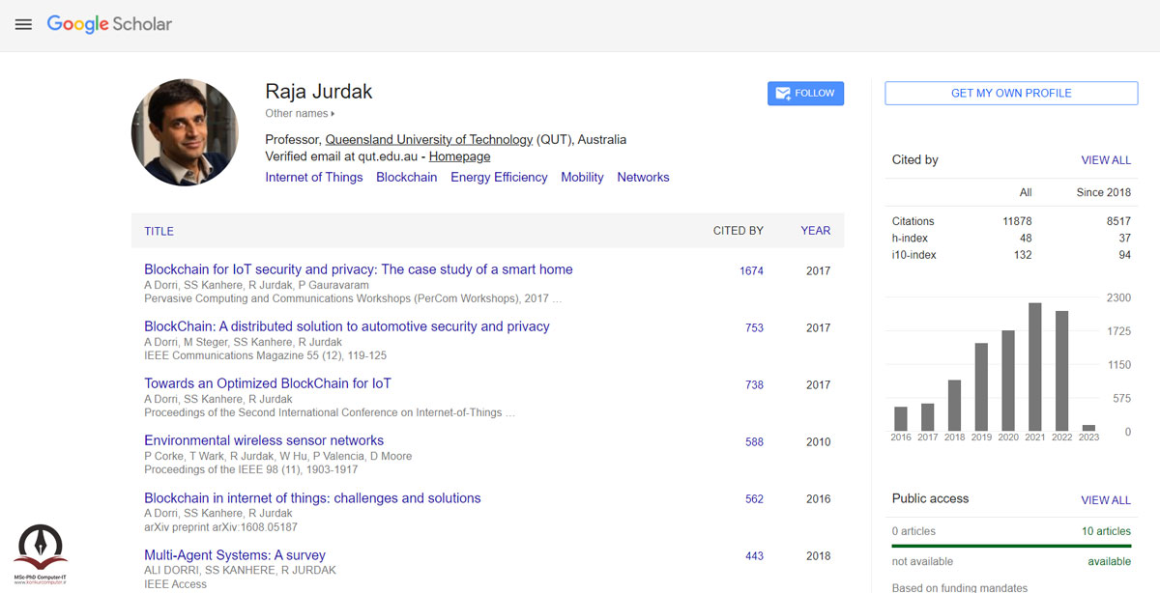Open 'Towards an Optimized BlockChain for IoT' paper
This screenshot has width=1160, height=593.
pos(268,383)
